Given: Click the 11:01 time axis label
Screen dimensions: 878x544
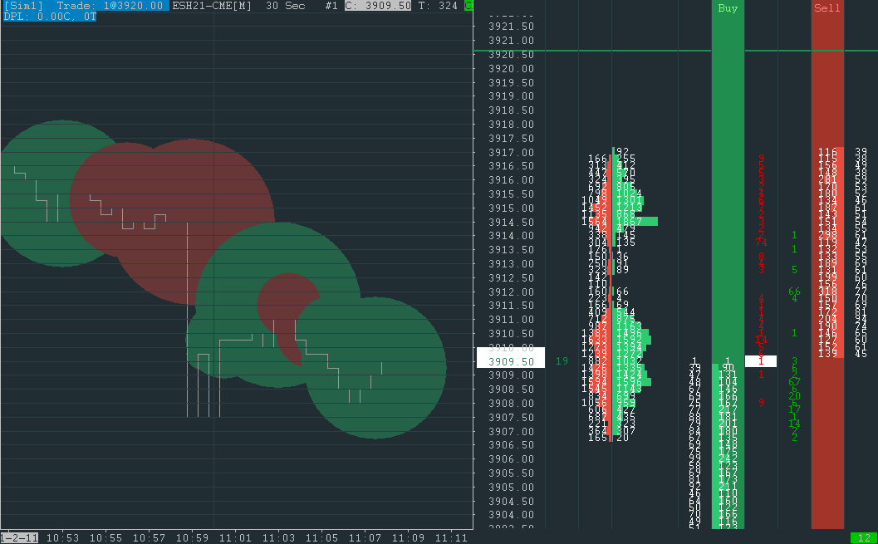Looking at the screenshot, I should coord(235,538).
